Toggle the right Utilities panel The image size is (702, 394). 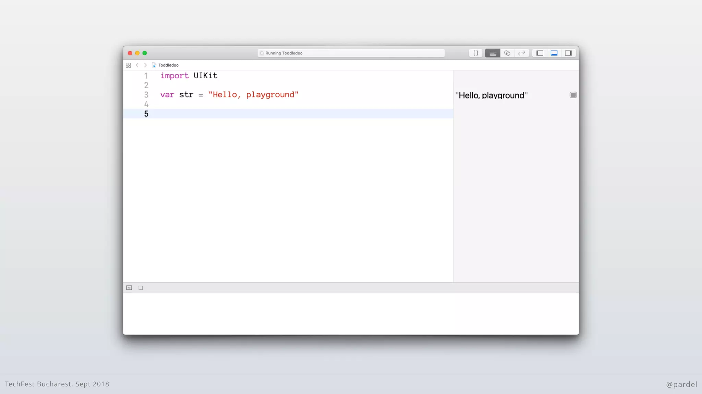pos(568,53)
